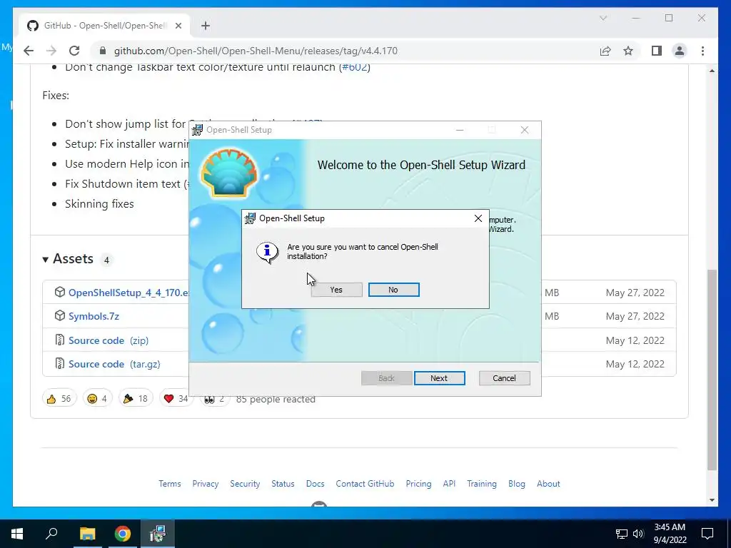The height and width of the screenshot is (548, 731).
Task: Open a new Chrome tab
Action: [205, 26]
